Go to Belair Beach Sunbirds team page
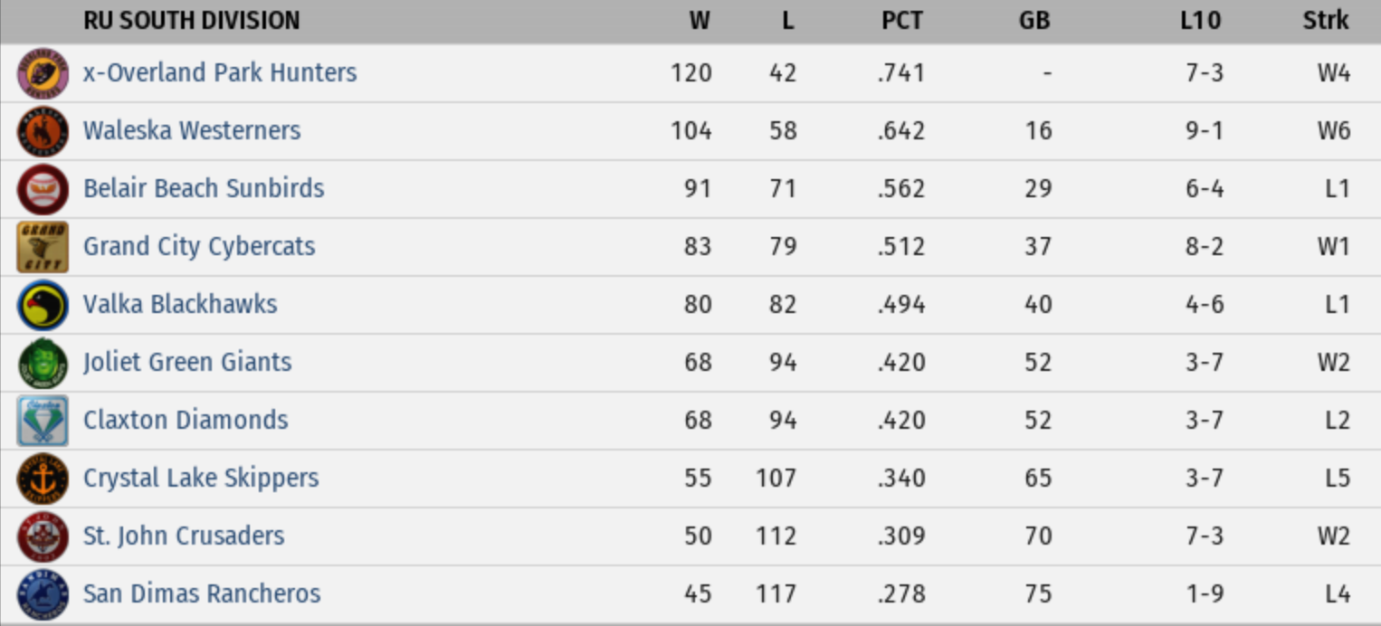The width and height of the screenshot is (1381, 626). (204, 188)
